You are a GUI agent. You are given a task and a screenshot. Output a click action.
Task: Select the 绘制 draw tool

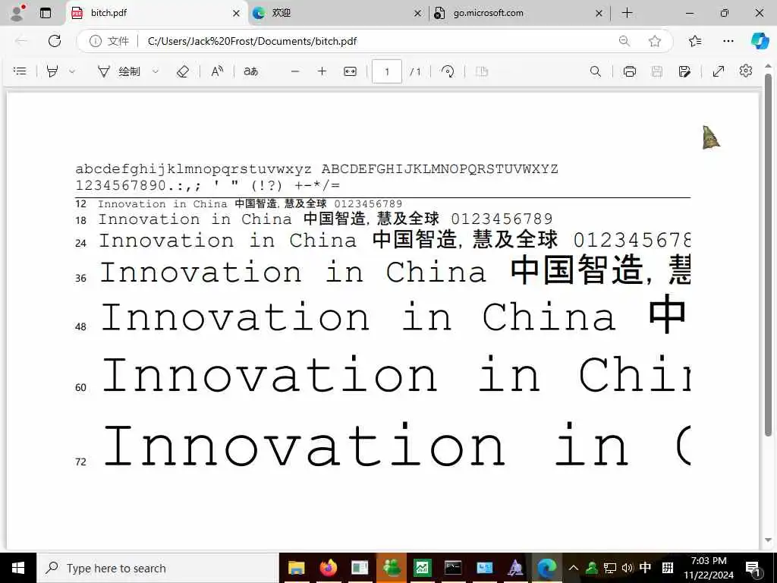(119, 71)
